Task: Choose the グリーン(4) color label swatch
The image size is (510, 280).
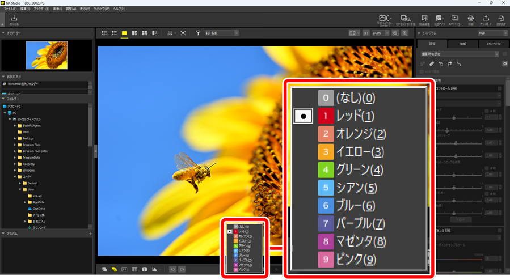Action: (x=326, y=169)
